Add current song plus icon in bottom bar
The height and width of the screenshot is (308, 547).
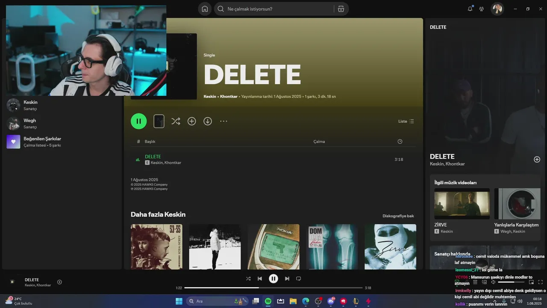[x=59, y=282]
